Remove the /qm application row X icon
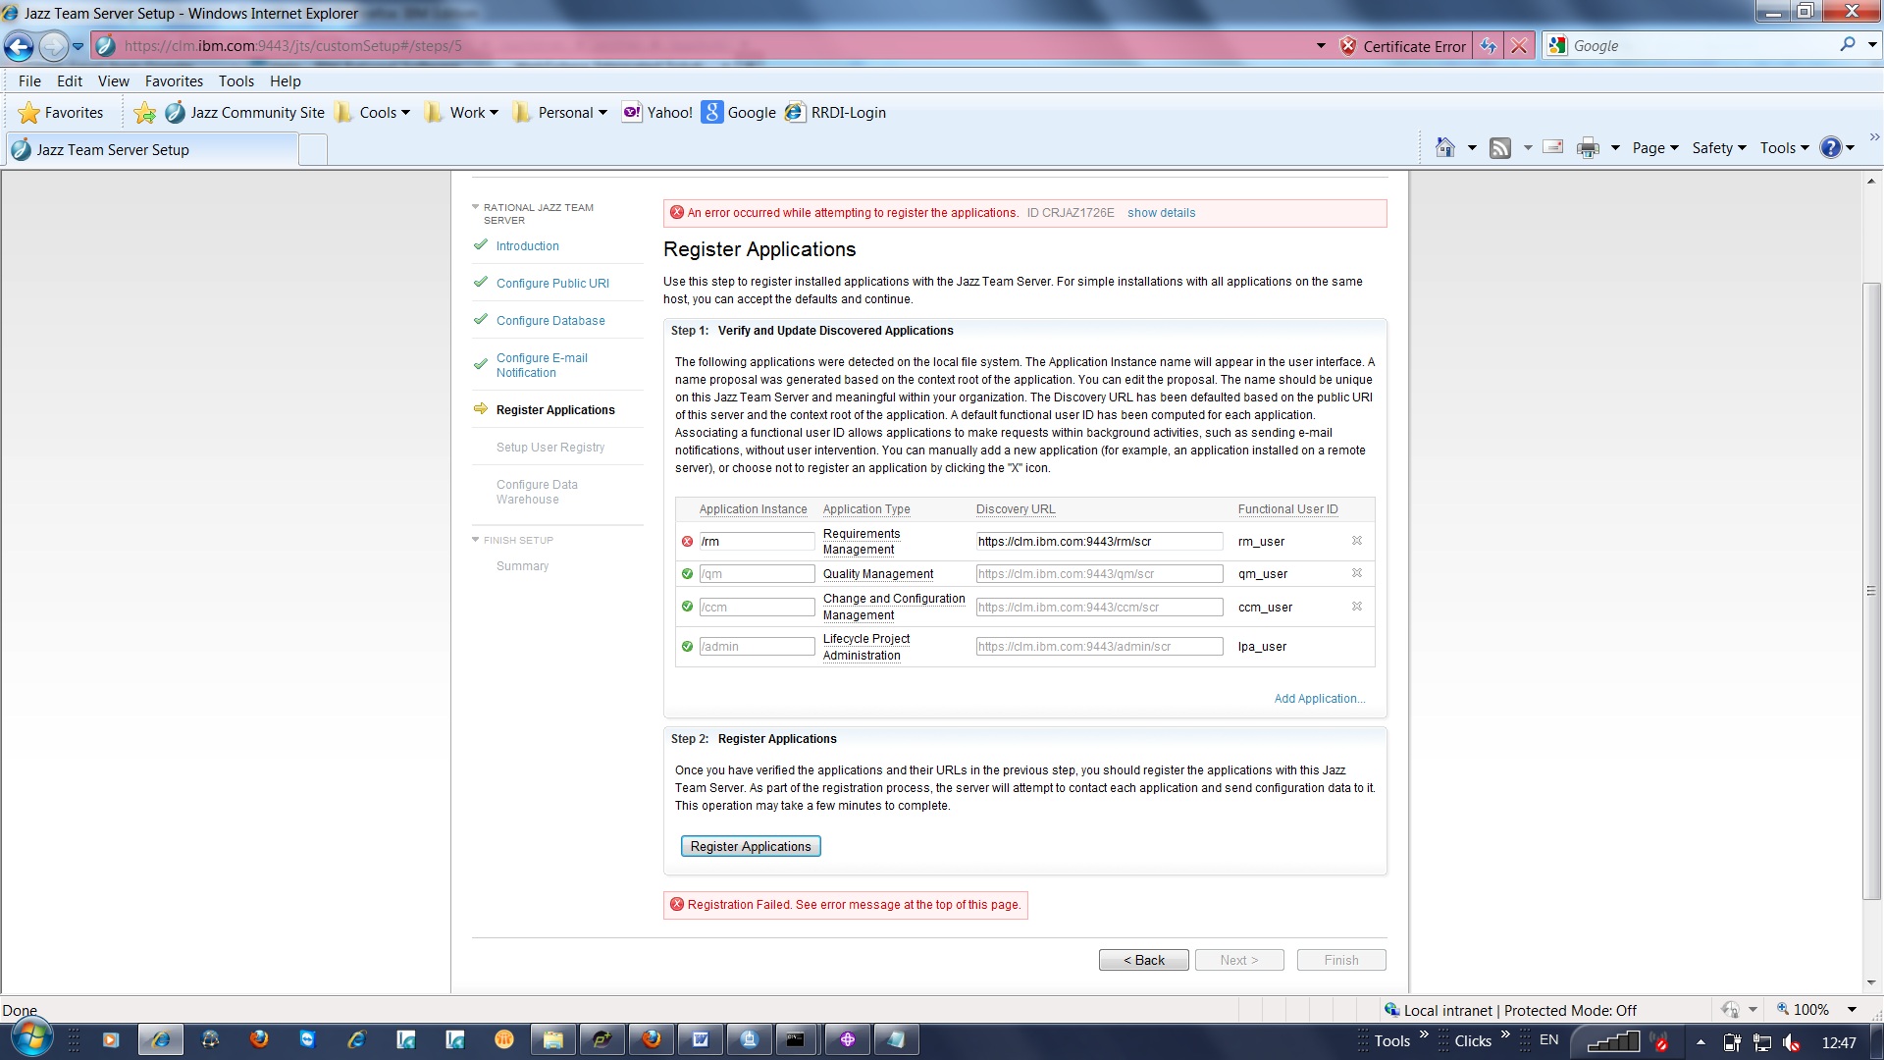 click(x=1357, y=573)
